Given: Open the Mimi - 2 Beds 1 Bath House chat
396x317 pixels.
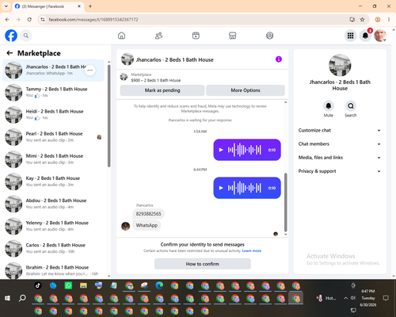Looking at the screenshot, I should coord(53,159).
